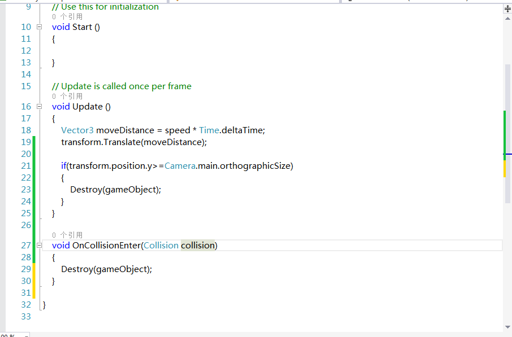Click the scrollbar down arrow
Image resolution: width=512 pixels, height=337 pixels.
[x=507, y=326]
